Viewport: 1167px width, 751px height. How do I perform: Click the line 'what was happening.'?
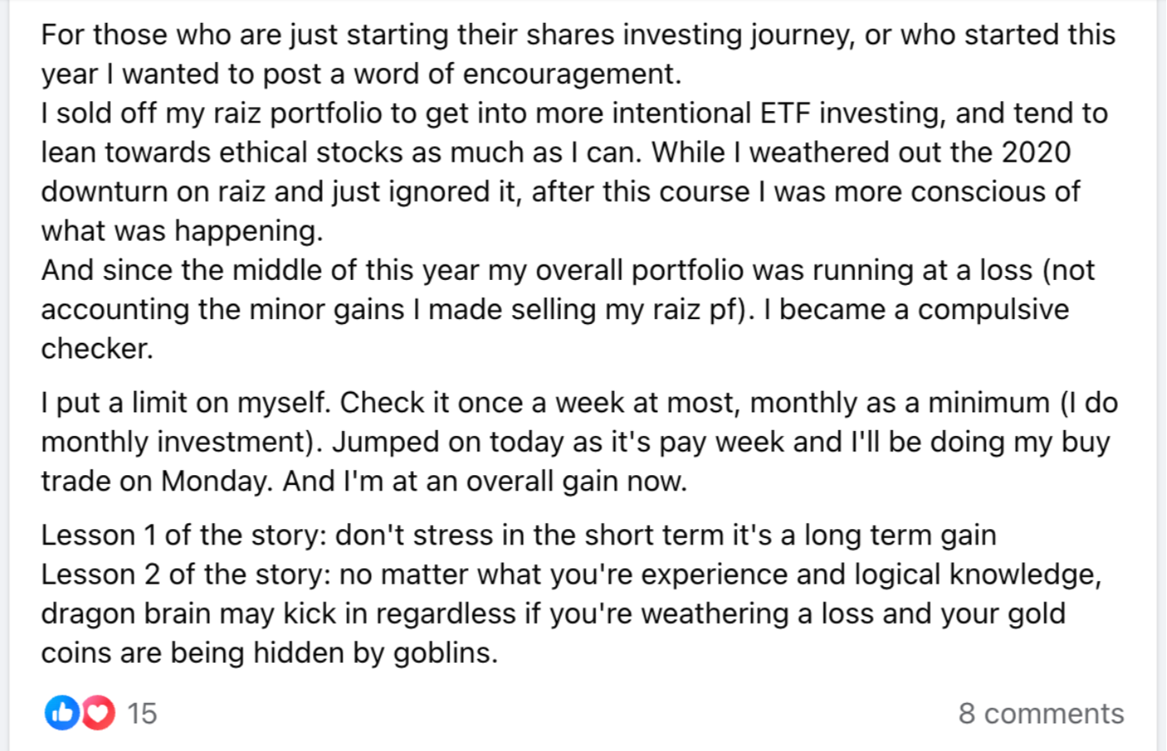(182, 230)
